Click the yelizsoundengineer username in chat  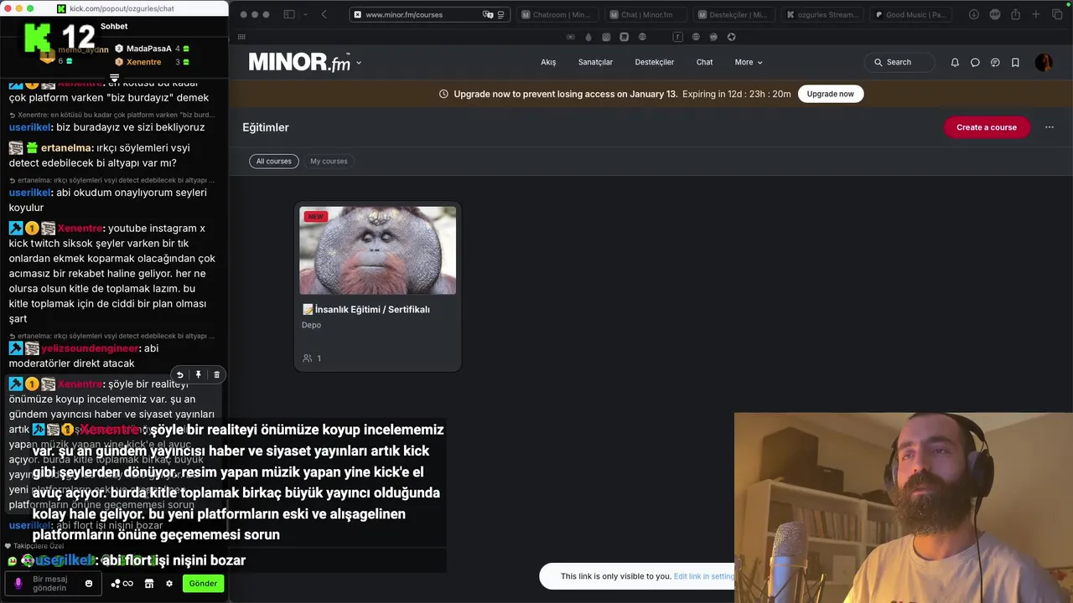pyautogui.click(x=91, y=348)
